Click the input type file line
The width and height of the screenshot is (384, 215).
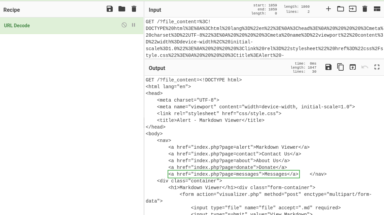pos(266,208)
